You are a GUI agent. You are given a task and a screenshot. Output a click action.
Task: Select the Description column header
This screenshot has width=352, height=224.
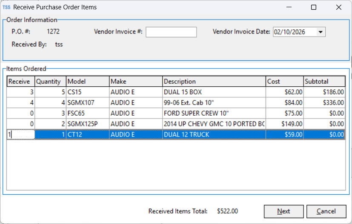[x=214, y=82]
